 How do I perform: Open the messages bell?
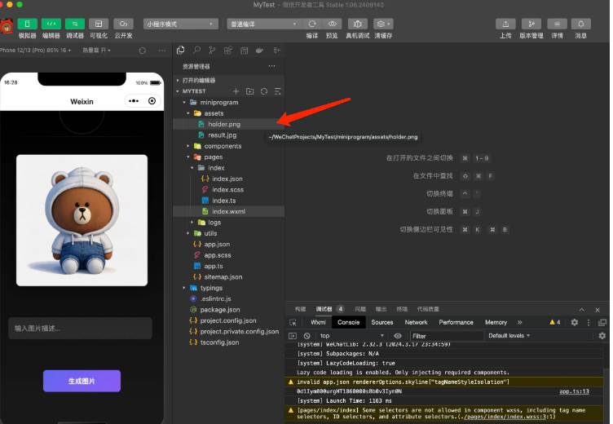(x=581, y=24)
